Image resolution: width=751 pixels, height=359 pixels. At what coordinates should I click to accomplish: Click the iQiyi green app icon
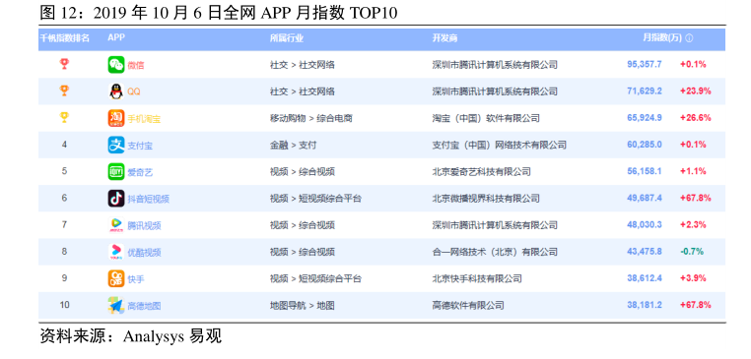pos(116,171)
